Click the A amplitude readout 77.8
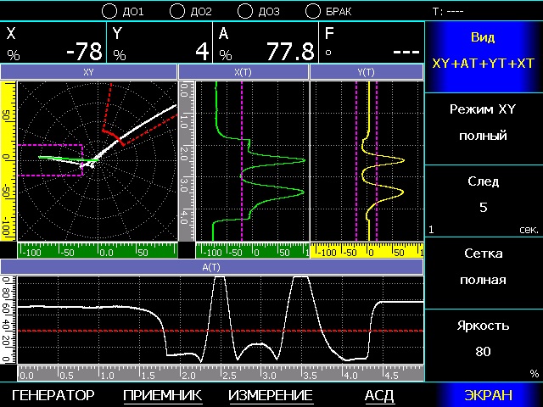 click(x=289, y=51)
